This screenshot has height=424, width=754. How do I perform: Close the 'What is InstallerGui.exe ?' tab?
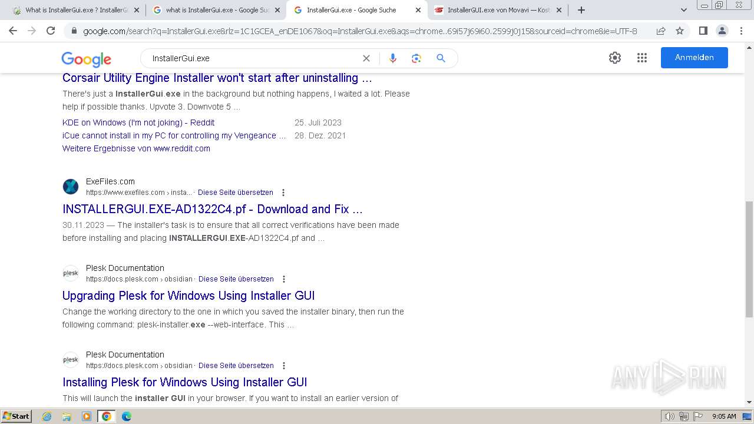(x=137, y=10)
